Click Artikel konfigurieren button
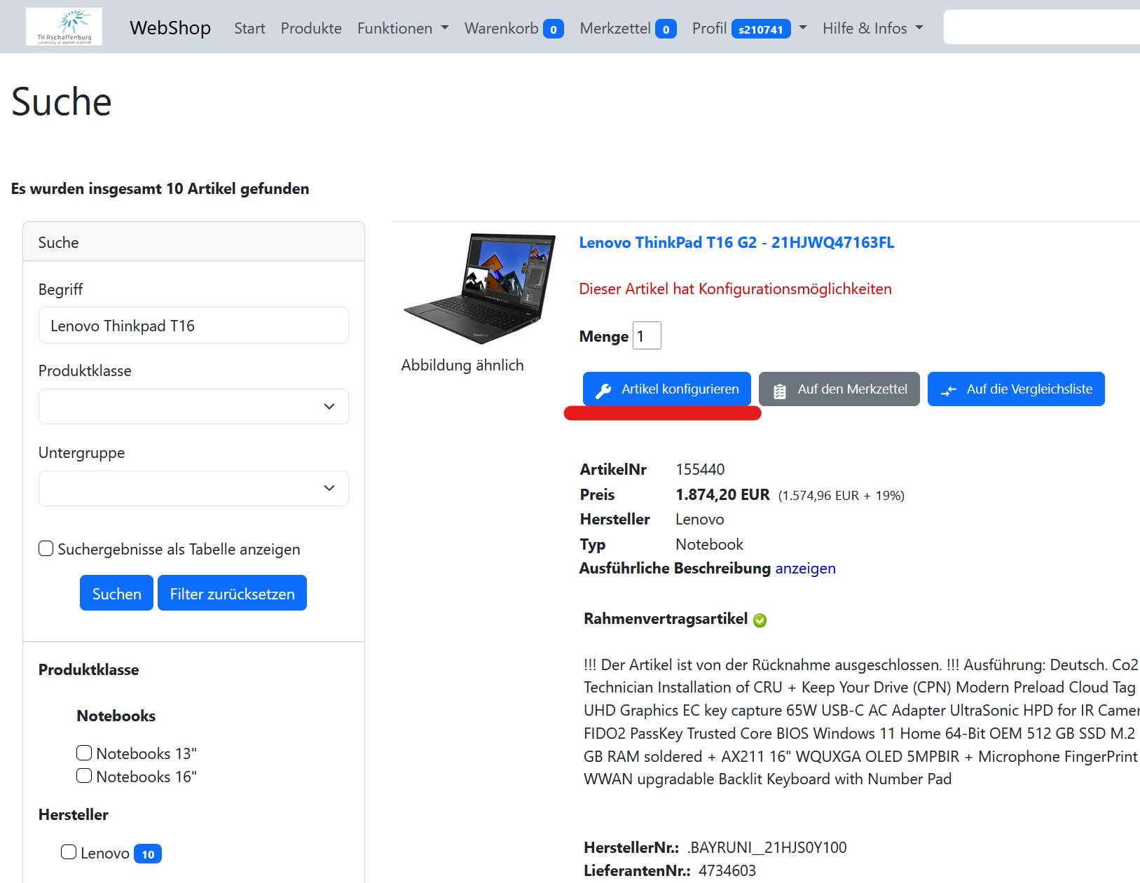The height and width of the screenshot is (883, 1140). [x=667, y=389]
